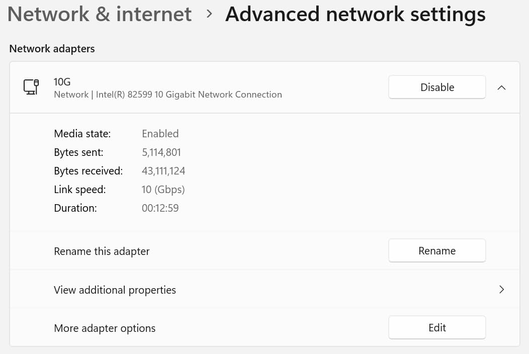Click the Media state Enabled value
The height and width of the screenshot is (354, 529).
tap(160, 134)
